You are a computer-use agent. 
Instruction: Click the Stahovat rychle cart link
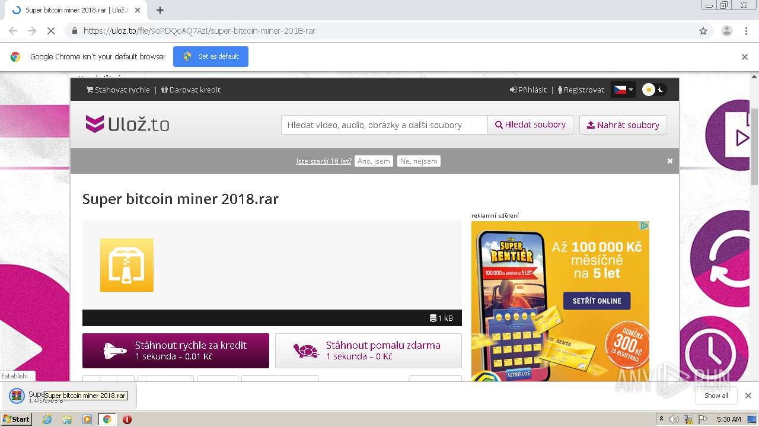tap(118, 90)
